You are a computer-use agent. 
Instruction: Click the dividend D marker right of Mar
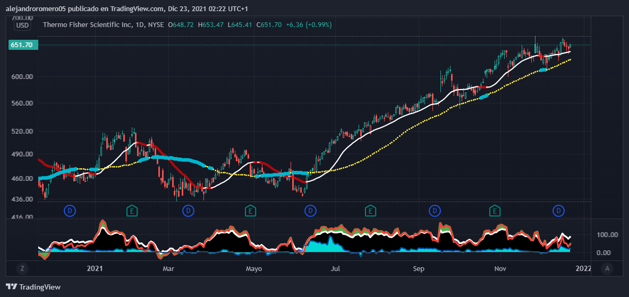[188, 210]
